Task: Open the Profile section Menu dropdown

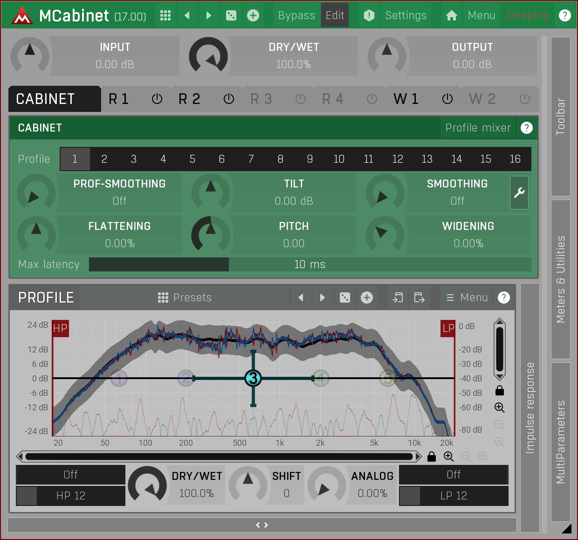Action: pos(467,298)
